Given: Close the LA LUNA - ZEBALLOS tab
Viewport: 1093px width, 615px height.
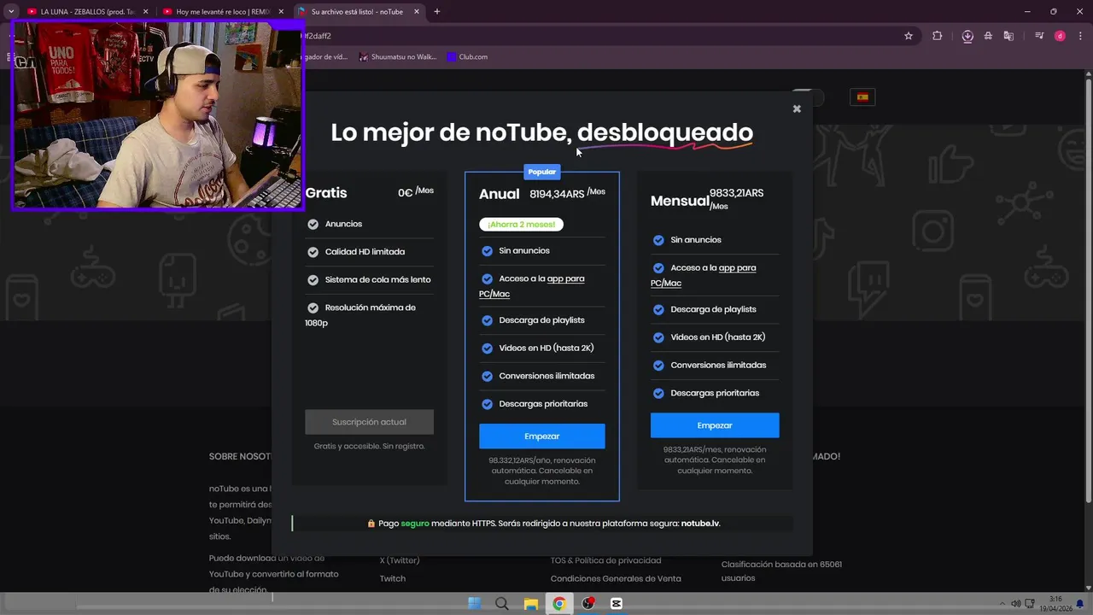Looking at the screenshot, I should [146, 11].
